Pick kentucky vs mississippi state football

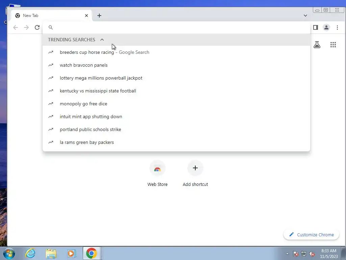click(176, 91)
